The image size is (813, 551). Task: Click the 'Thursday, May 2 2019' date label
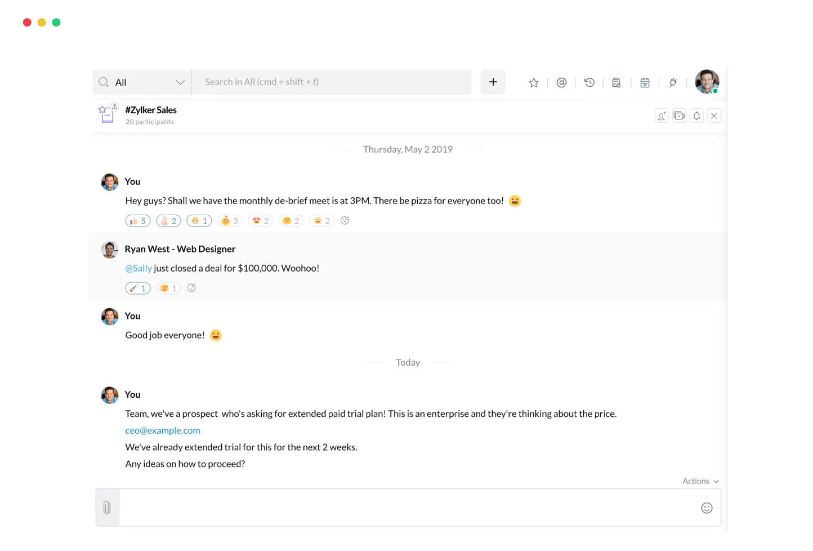(408, 149)
